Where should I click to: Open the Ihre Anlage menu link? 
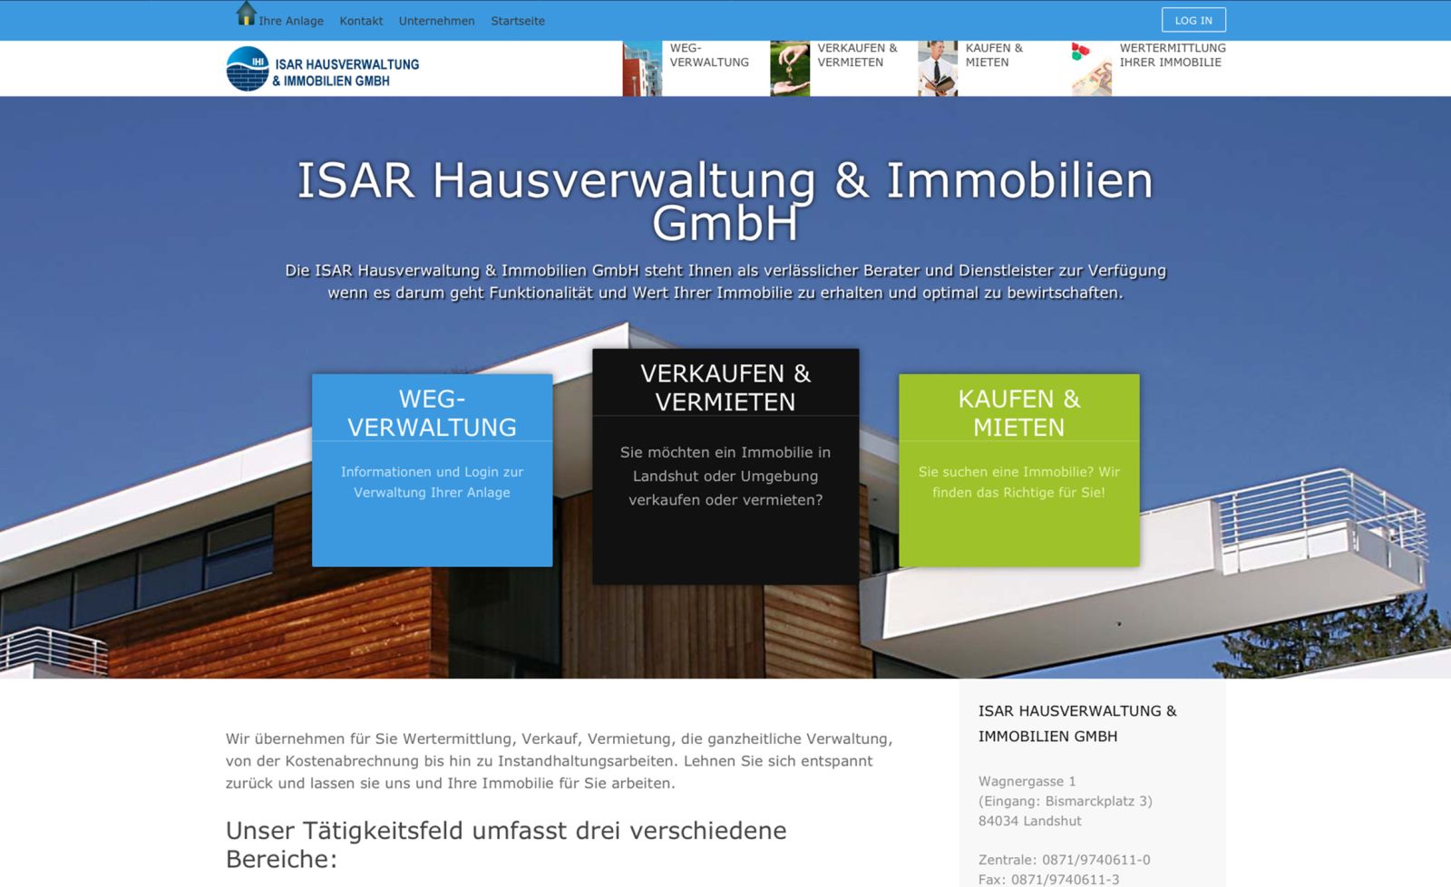[x=291, y=21]
